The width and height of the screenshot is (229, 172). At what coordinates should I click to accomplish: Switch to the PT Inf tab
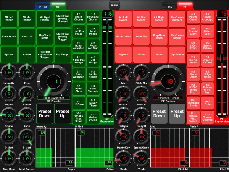(43, 6)
